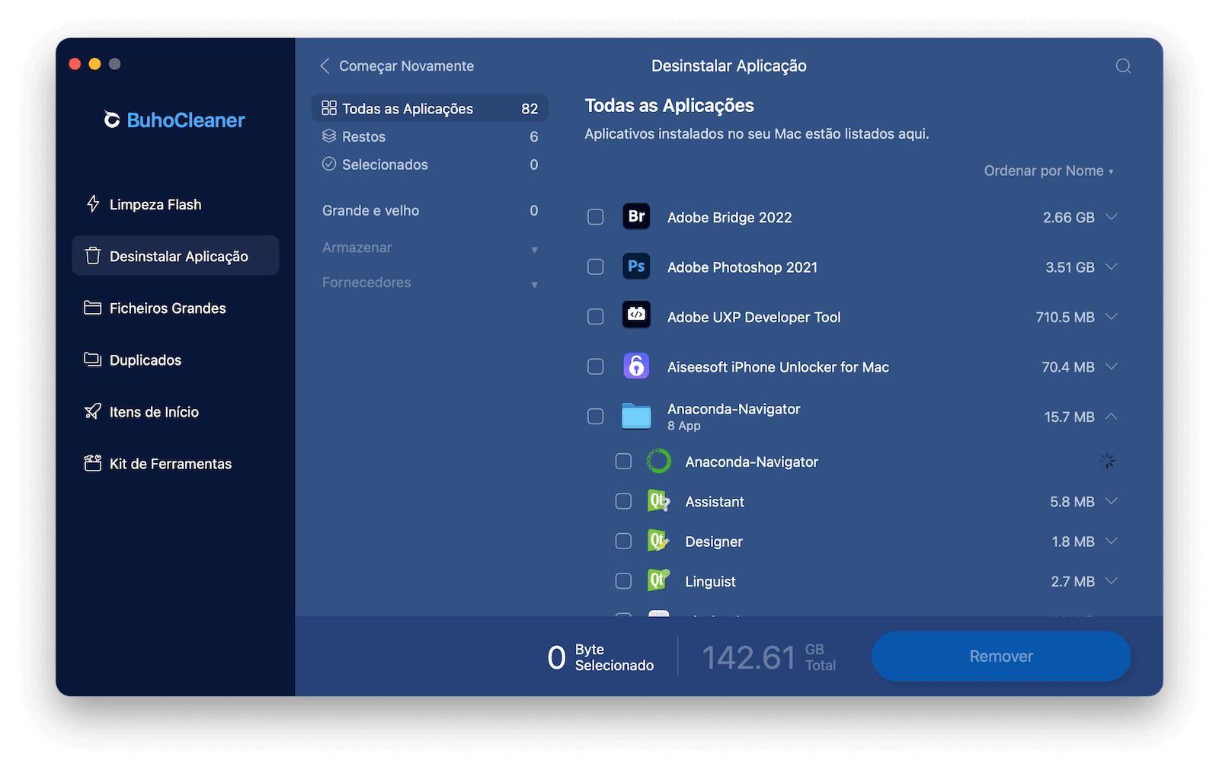Select Desinstalar Aplicação in sidebar
The width and height of the screenshot is (1219, 770).
pyautogui.click(x=175, y=256)
